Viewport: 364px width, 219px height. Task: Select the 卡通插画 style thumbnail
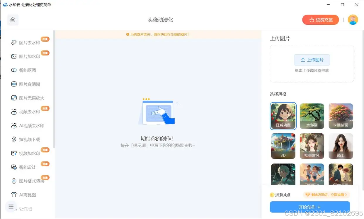tap(341, 116)
